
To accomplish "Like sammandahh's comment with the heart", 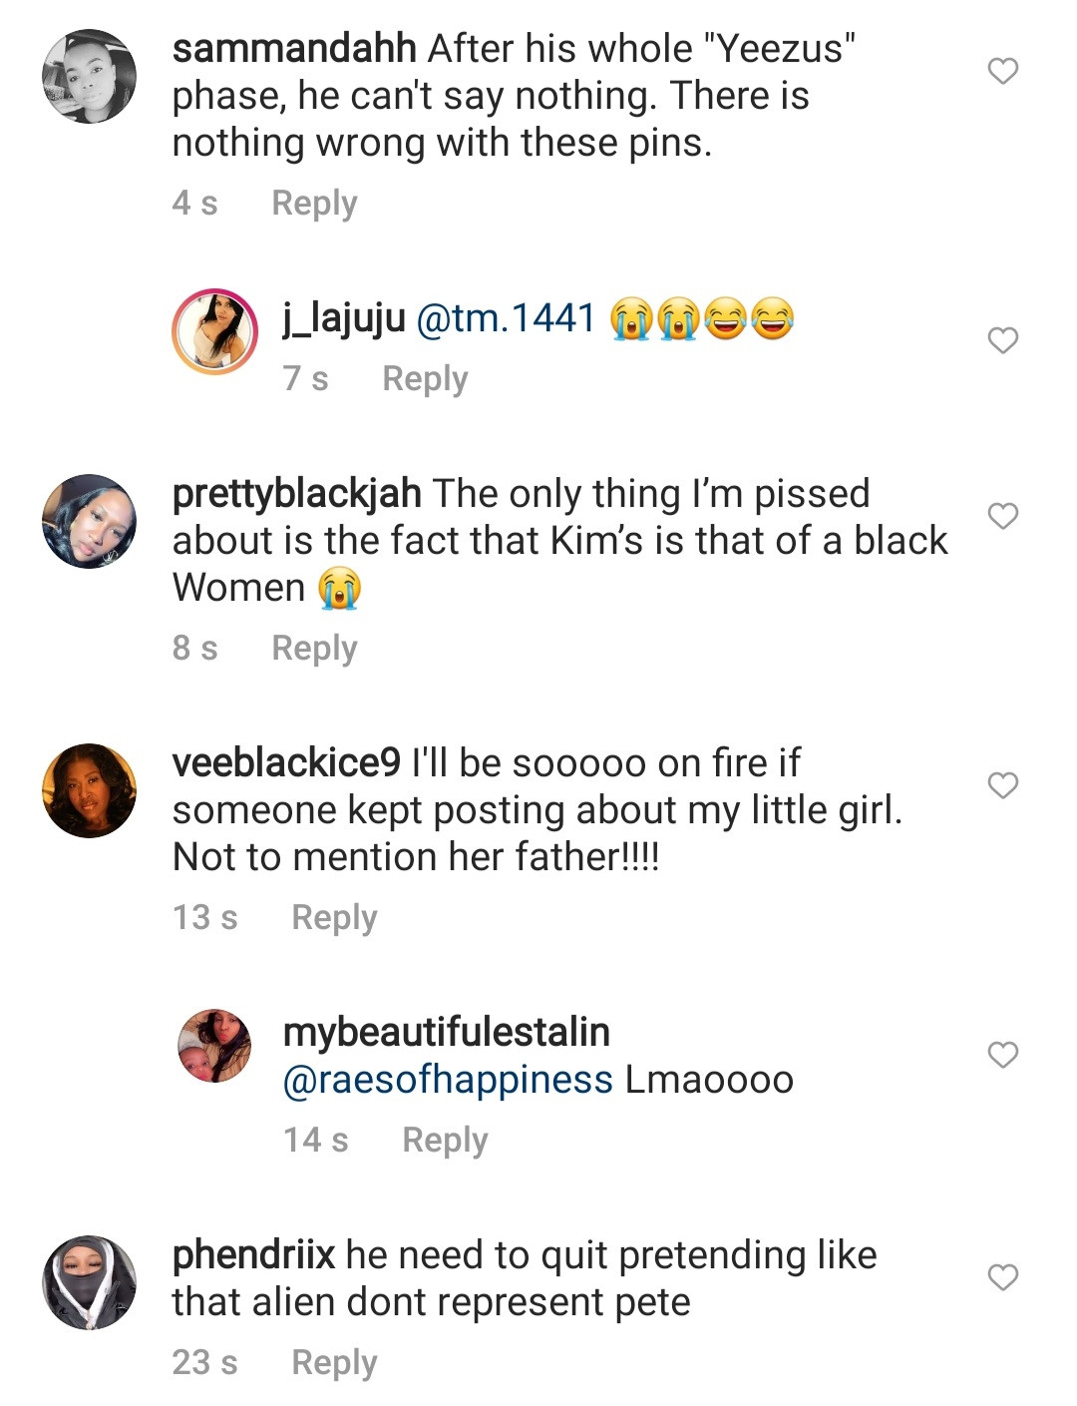I will tap(1002, 71).
